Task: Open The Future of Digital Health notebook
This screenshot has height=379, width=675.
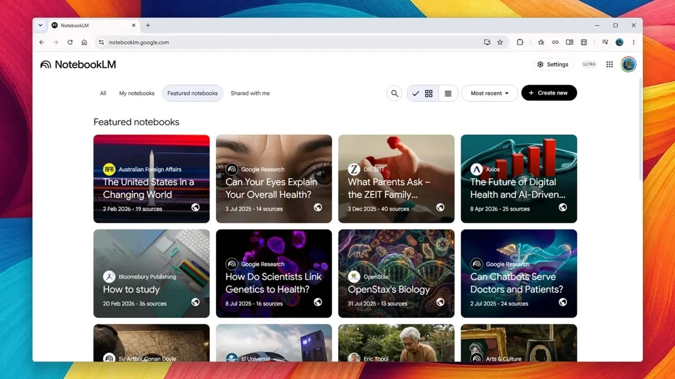Action: [519, 179]
